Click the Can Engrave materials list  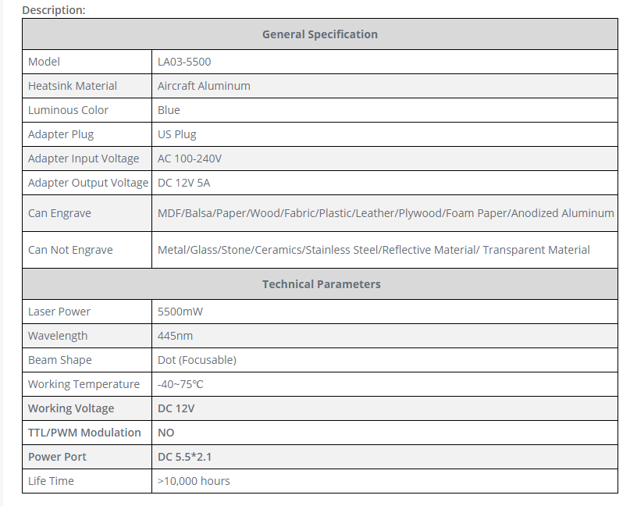click(386, 213)
